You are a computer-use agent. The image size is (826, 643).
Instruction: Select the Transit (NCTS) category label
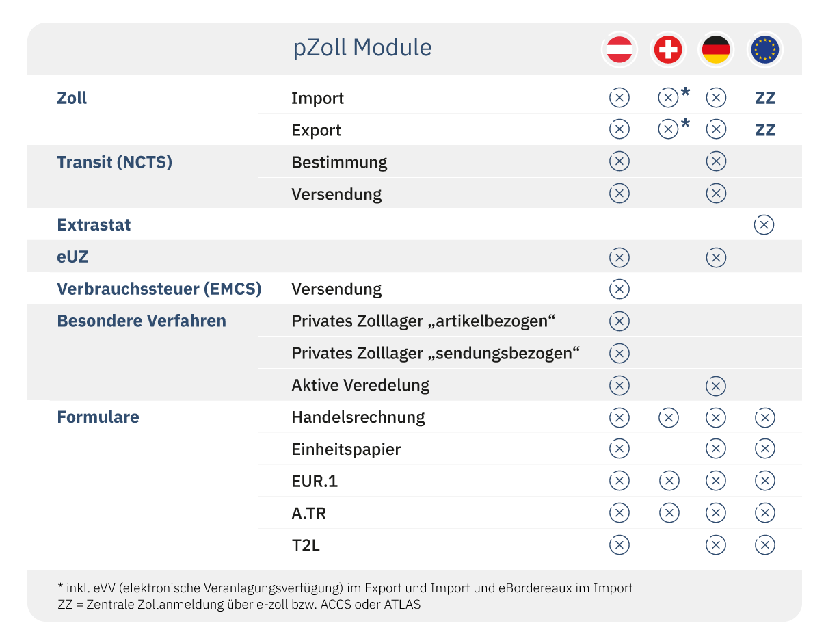tap(114, 162)
